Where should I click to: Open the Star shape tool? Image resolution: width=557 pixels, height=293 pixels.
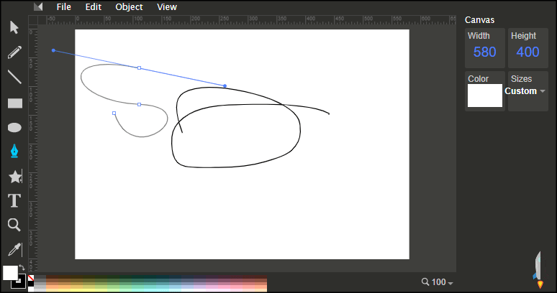pyautogui.click(x=15, y=176)
